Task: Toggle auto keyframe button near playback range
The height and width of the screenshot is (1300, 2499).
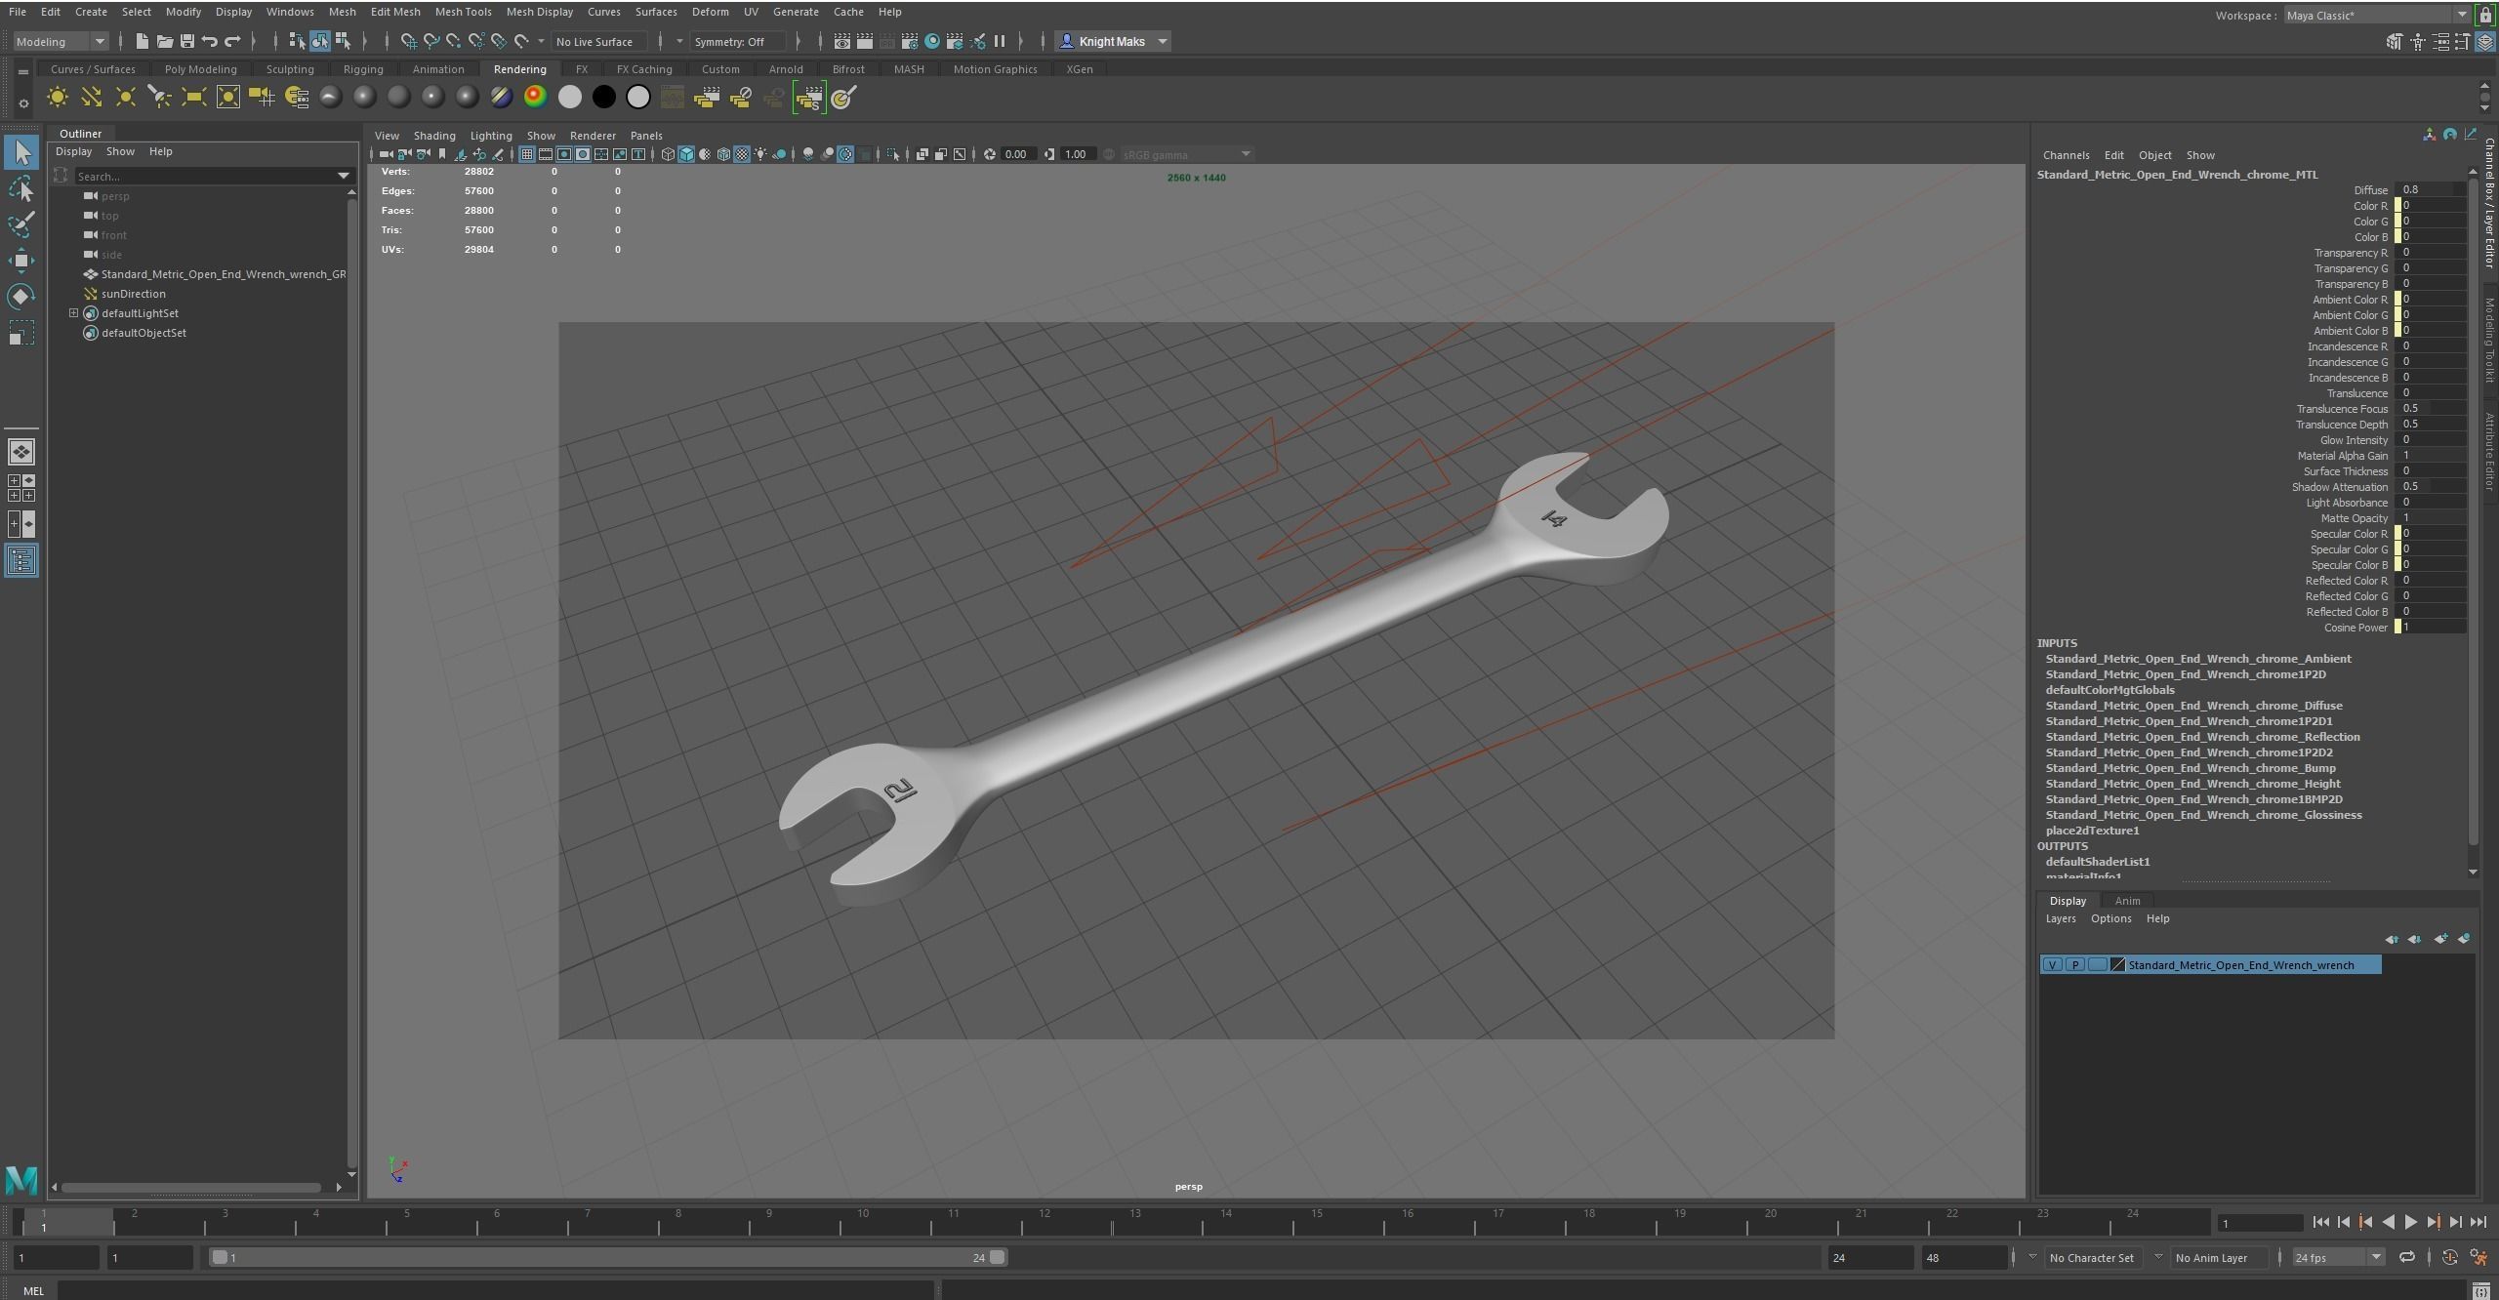Action: point(2449,1257)
